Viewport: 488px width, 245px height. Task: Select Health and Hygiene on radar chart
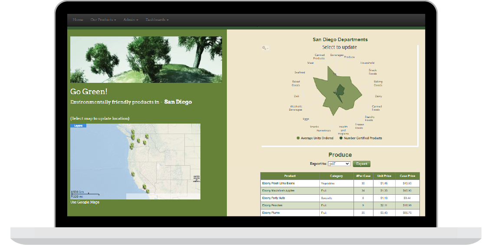(343, 130)
